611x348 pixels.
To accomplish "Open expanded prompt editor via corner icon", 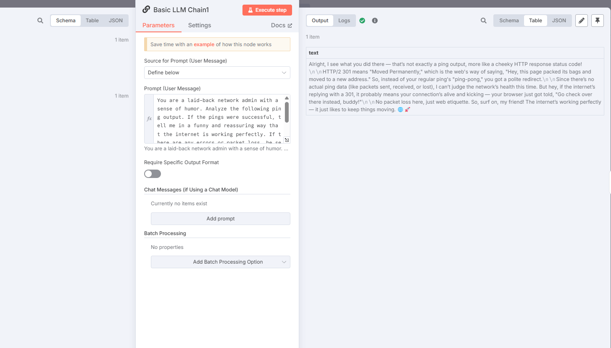I will point(287,140).
